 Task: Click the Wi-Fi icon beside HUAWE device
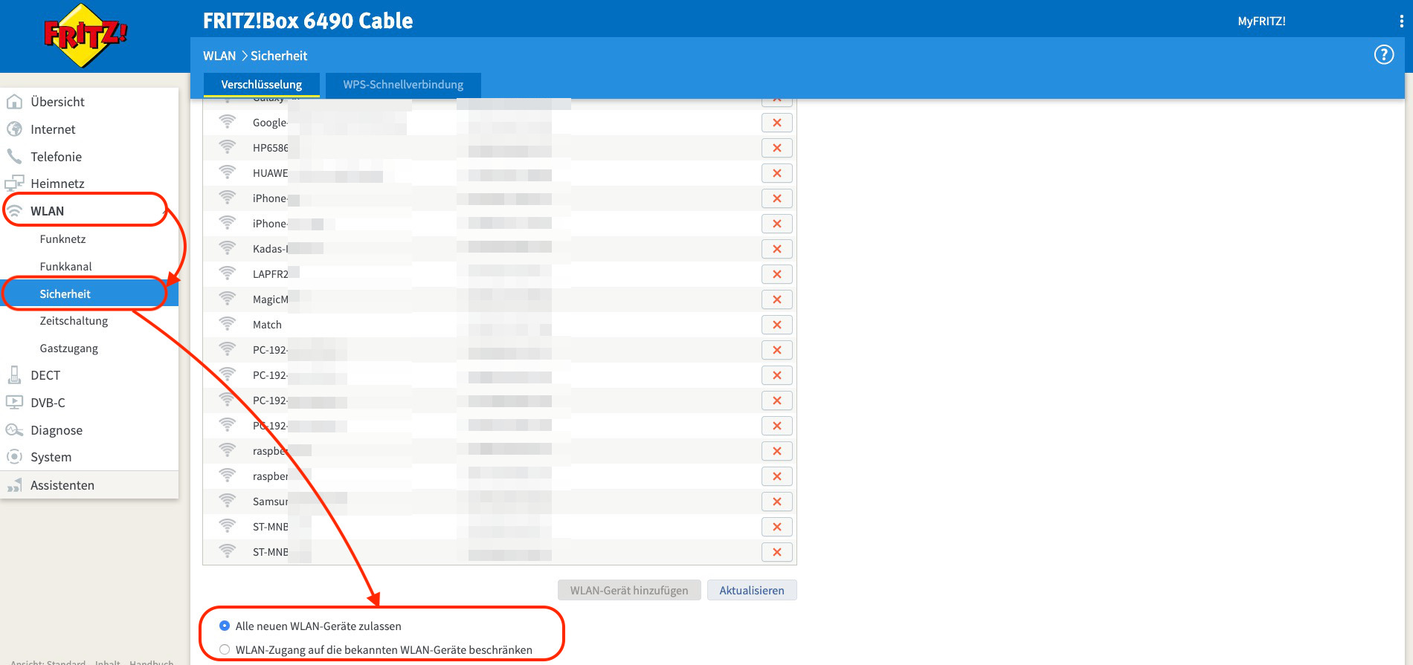click(227, 172)
